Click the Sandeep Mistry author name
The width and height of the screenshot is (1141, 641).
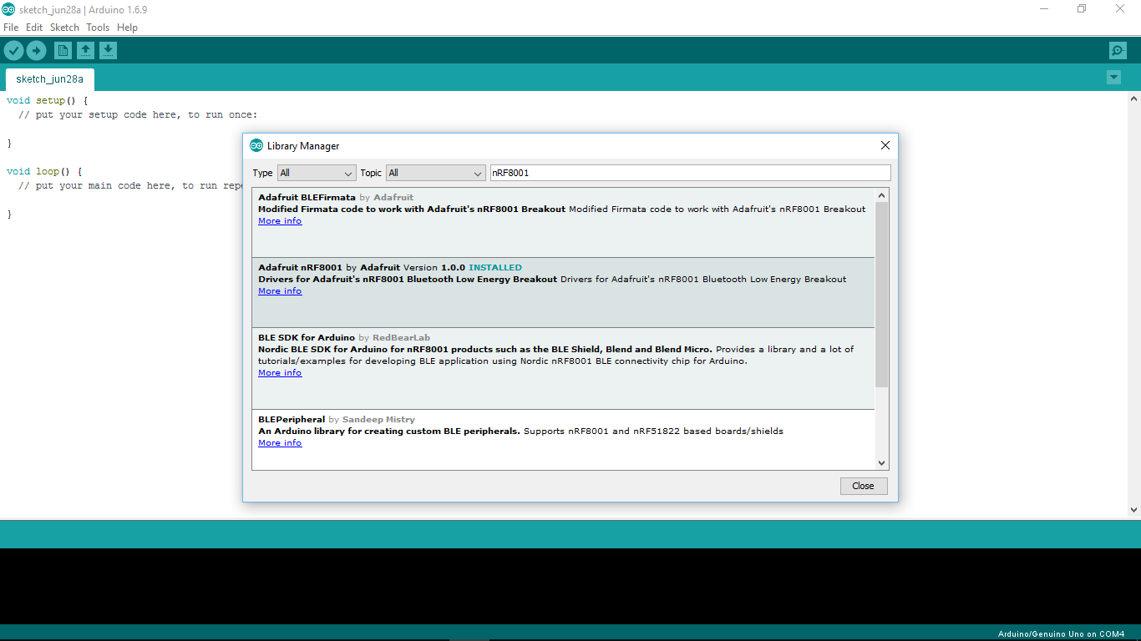click(378, 420)
